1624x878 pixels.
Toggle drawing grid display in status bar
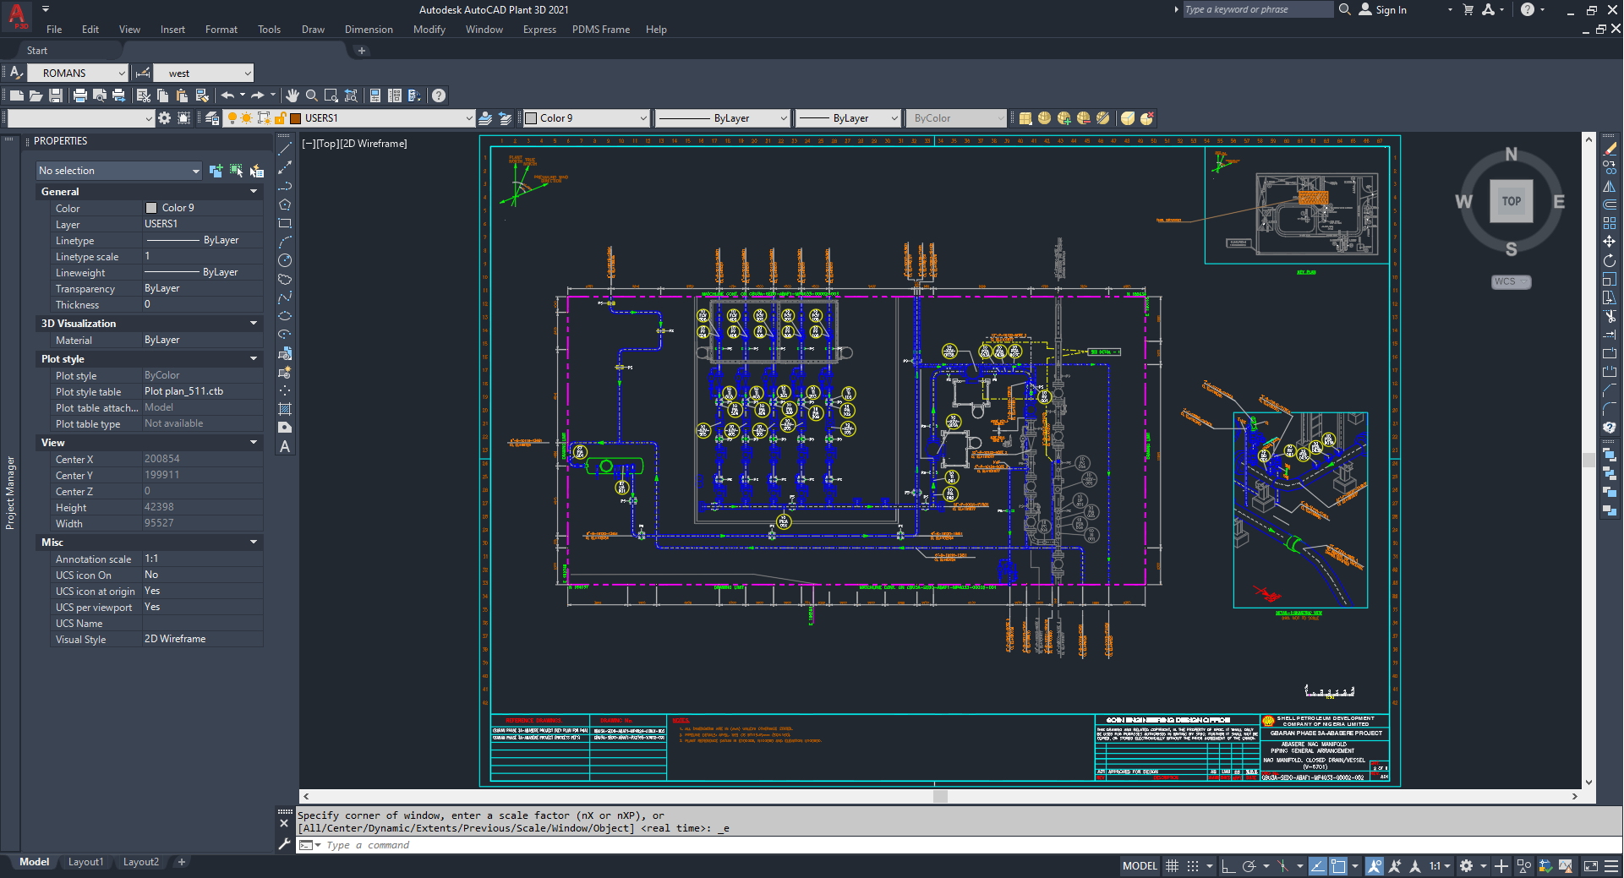tap(1172, 866)
